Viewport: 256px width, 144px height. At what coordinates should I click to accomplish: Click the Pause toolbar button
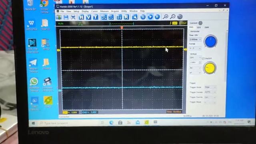pyautogui.click(x=157, y=17)
